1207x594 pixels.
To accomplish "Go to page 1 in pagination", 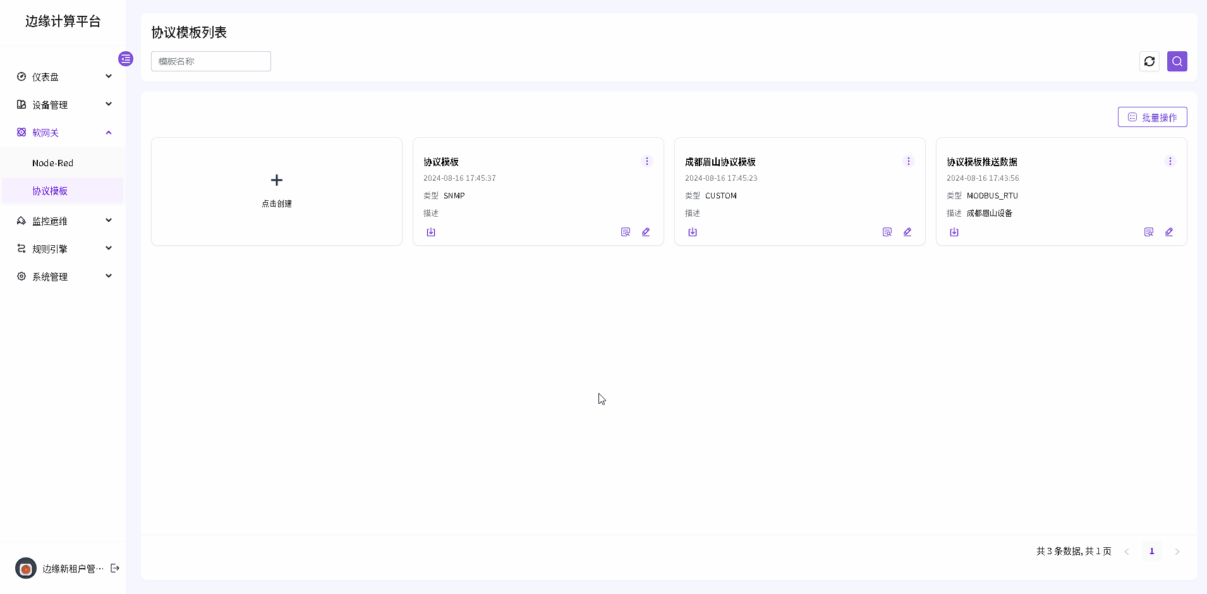I will [x=1151, y=551].
